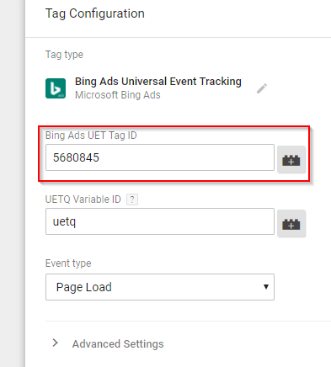Click the Tag type label
This screenshot has width=331, height=367.
tap(64, 55)
